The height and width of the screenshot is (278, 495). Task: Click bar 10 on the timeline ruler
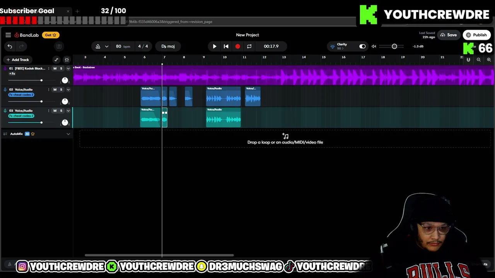[224, 58]
